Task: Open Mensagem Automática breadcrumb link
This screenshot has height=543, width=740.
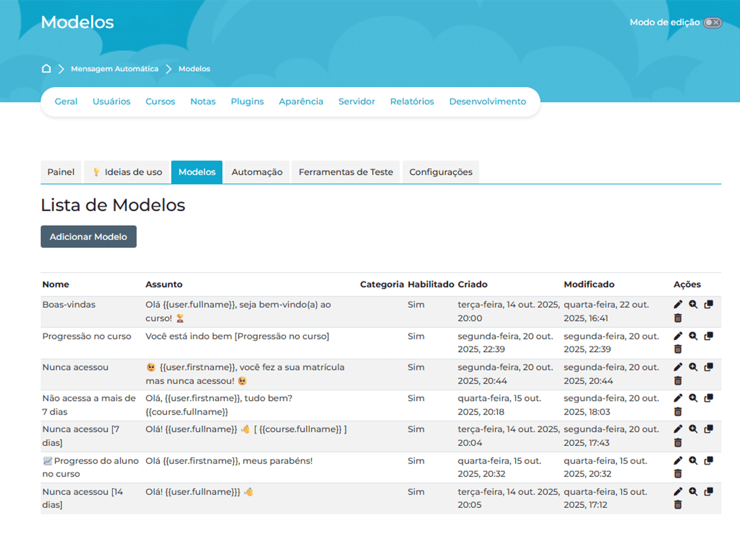Action: [114, 69]
